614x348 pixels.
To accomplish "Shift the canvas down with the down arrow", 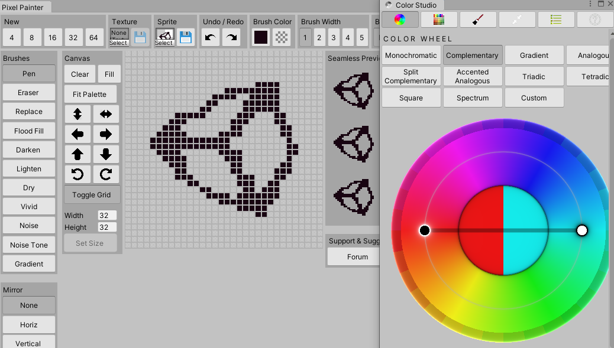I will click(106, 154).
